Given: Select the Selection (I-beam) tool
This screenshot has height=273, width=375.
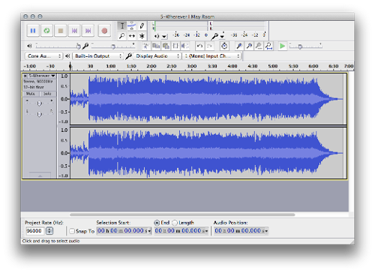Looking at the screenshot, I should tap(122, 25).
